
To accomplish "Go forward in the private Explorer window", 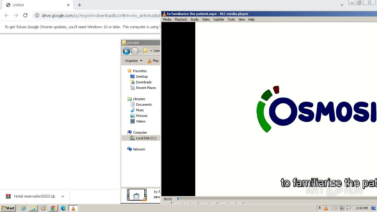I will coord(135,51).
